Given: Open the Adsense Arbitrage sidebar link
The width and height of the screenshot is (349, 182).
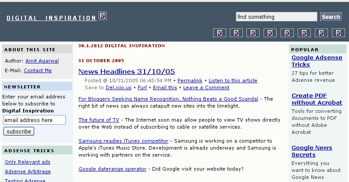Looking at the screenshot, I should click(x=28, y=171).
